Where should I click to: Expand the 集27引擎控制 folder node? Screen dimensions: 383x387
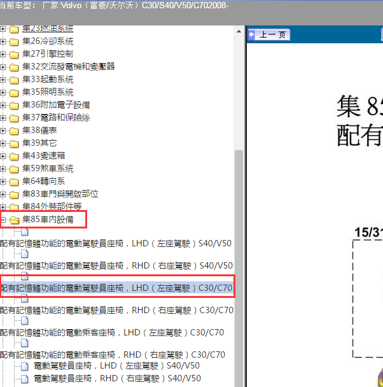click(3, 54)
